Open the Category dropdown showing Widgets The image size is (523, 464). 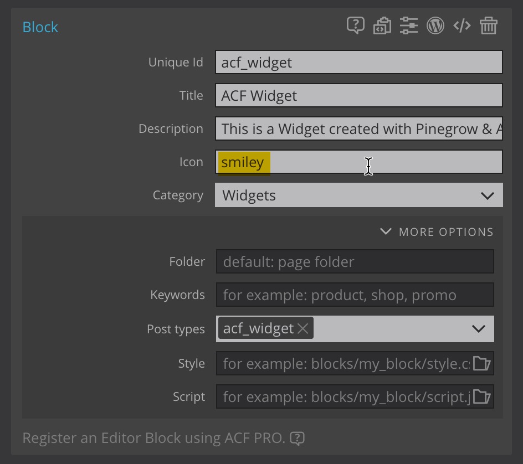(359, 195)
